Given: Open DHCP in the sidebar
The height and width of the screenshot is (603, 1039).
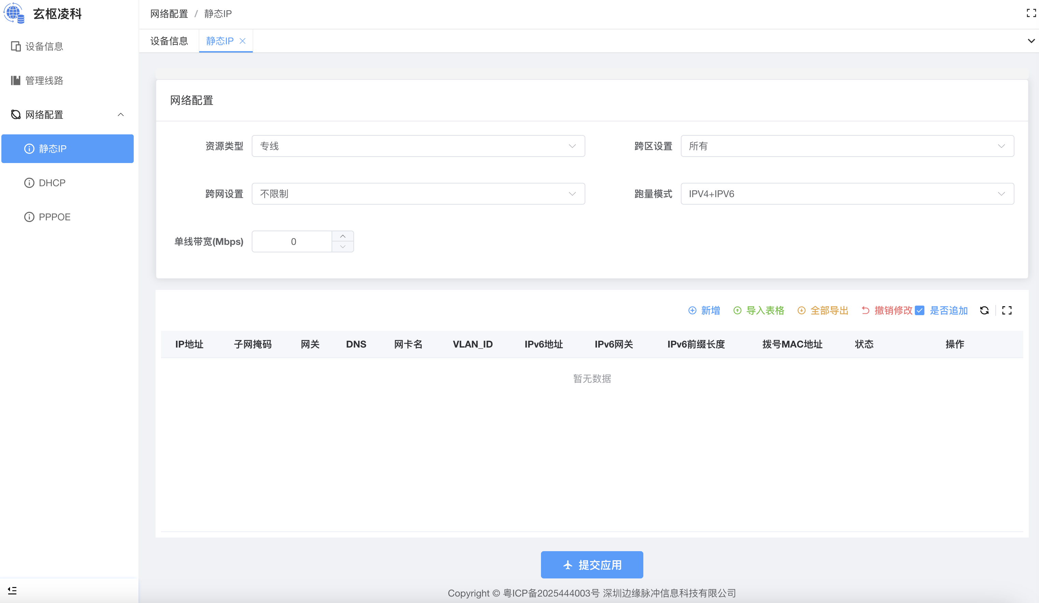Looking at the screenshot, I should (52, 182).
